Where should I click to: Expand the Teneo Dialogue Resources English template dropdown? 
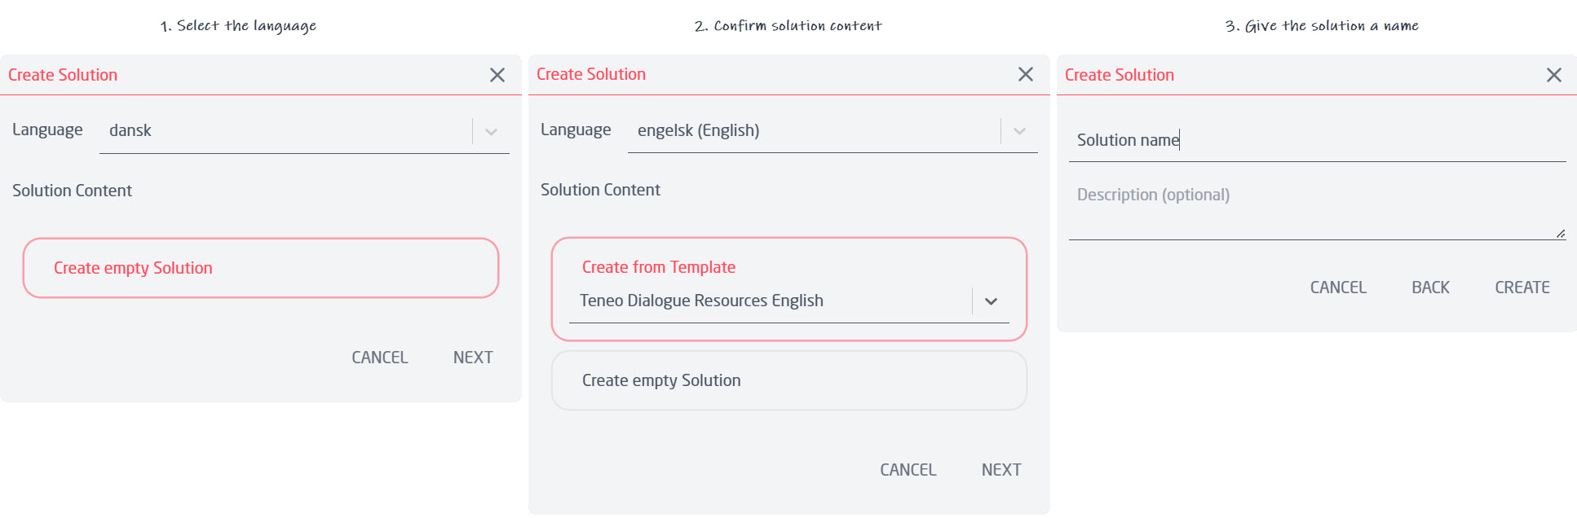click(992, 301)
